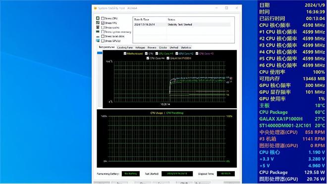The image size is (327, 184).
Task: Click the blue slider beside temperature graph
Action: click(100, 53)
